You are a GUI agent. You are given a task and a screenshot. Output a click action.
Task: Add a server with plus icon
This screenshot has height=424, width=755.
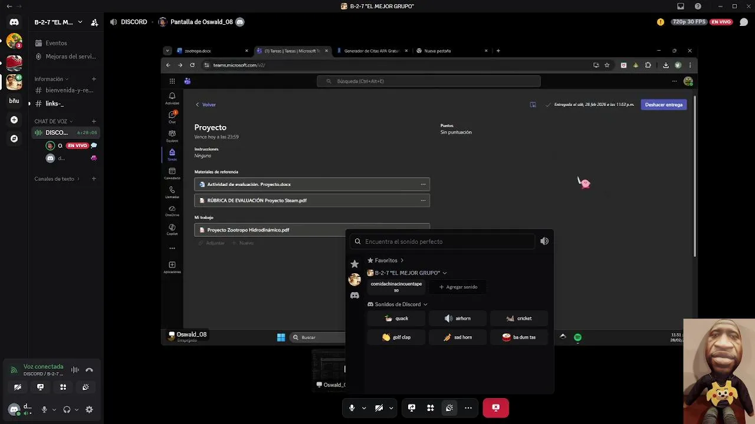point(14,120)
